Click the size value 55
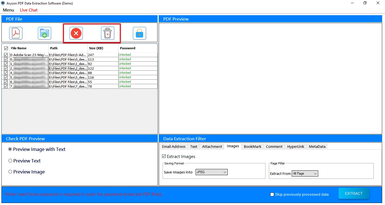 [x=90, y=82]
